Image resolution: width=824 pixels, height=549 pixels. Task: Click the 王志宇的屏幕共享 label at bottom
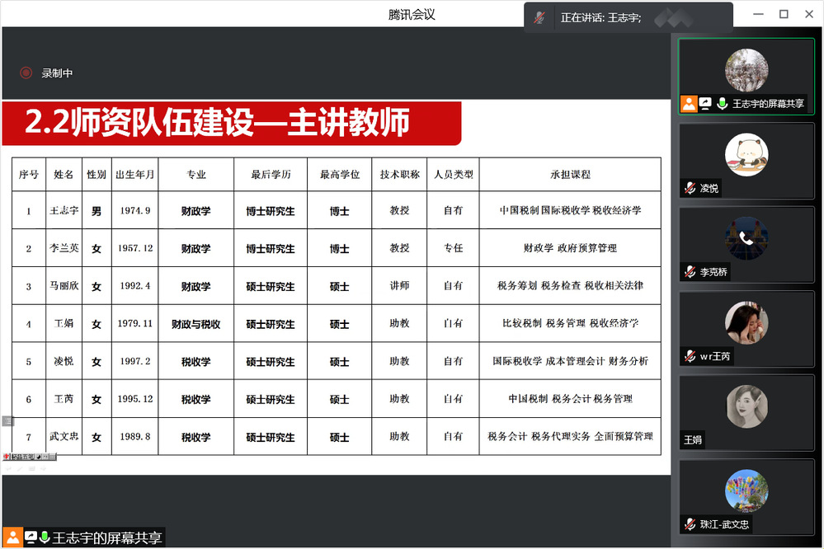tap(107, 538)
